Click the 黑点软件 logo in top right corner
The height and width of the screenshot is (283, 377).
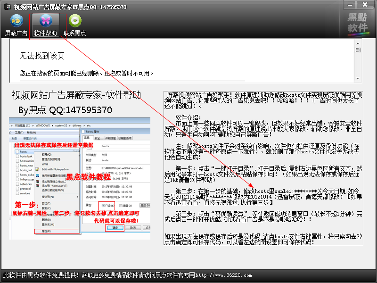pos(356,25)
